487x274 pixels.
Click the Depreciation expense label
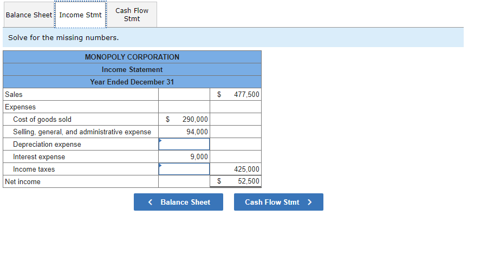47,144
